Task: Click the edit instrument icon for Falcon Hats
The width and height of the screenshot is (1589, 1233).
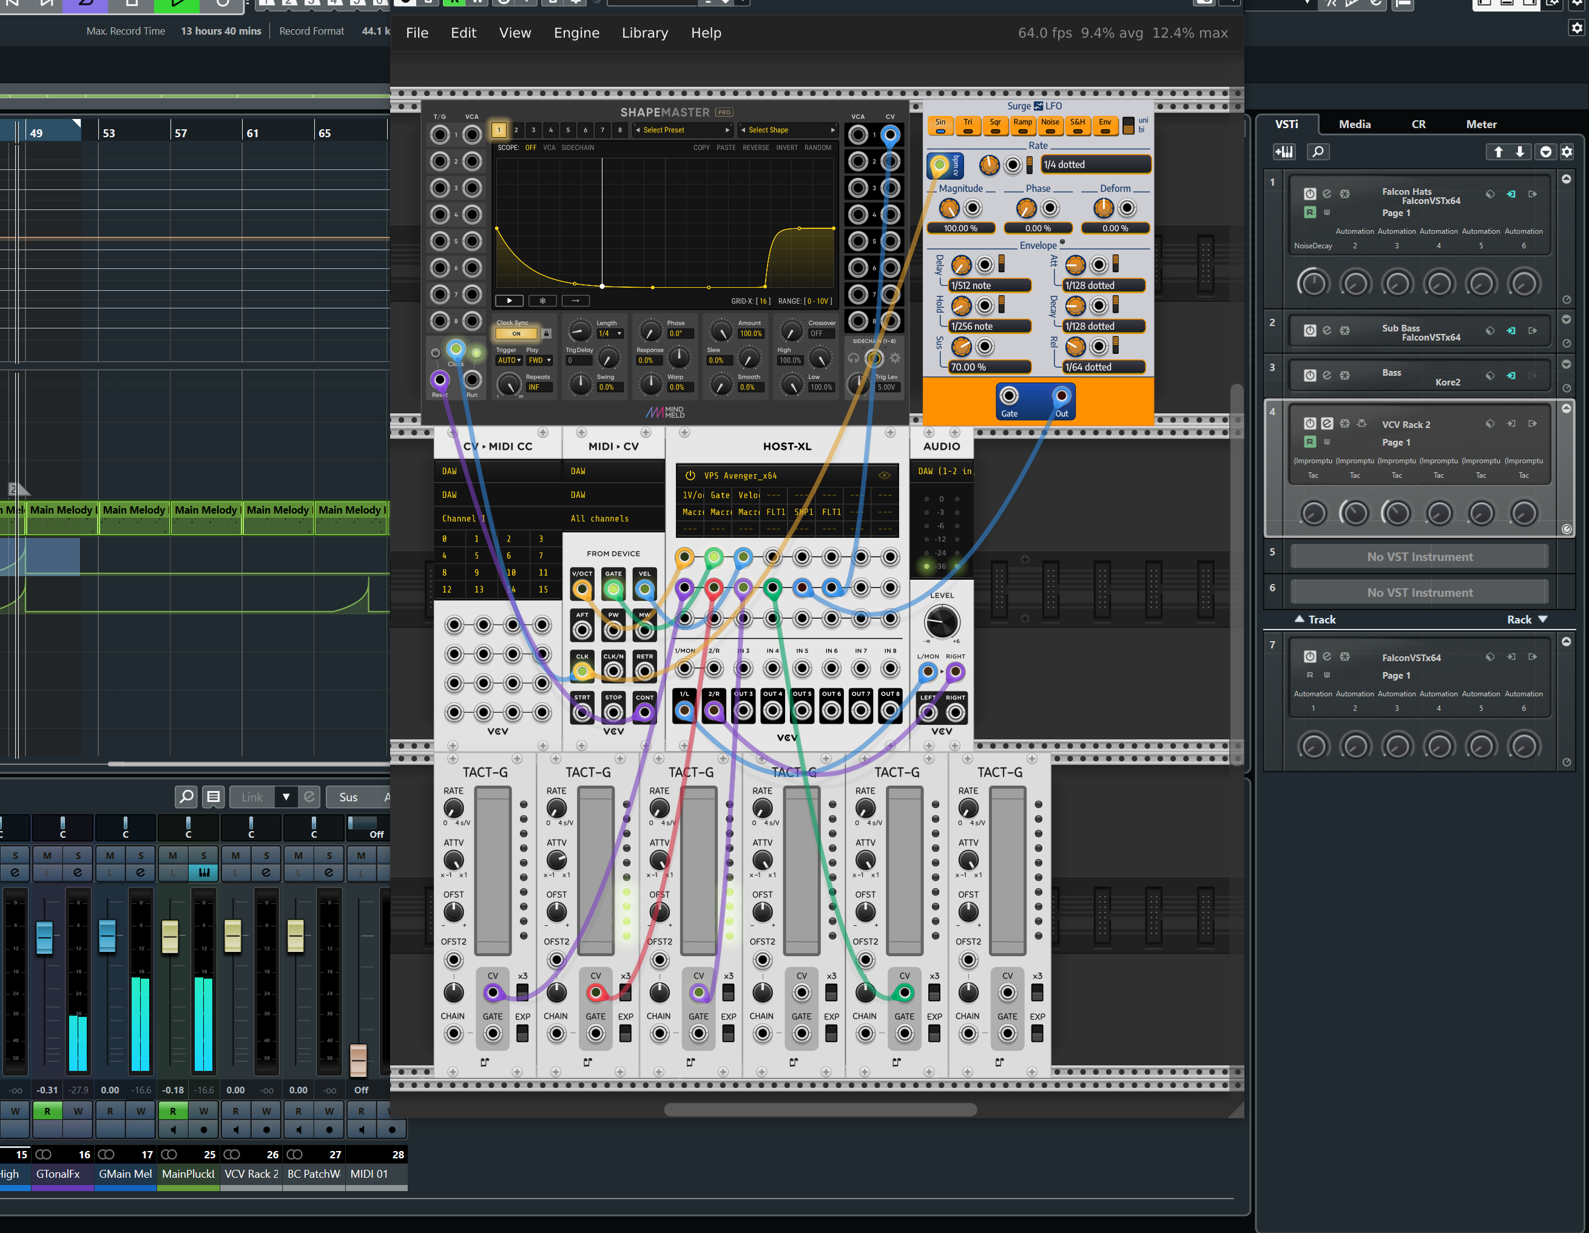Action: 1327,194
